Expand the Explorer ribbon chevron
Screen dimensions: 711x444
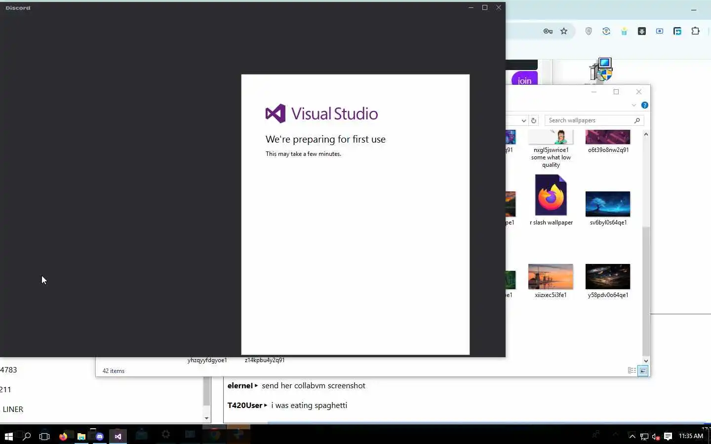point(634,105)
